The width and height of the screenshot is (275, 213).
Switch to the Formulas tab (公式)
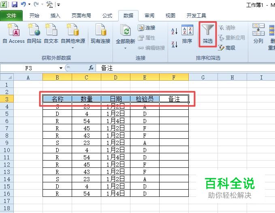107,16
